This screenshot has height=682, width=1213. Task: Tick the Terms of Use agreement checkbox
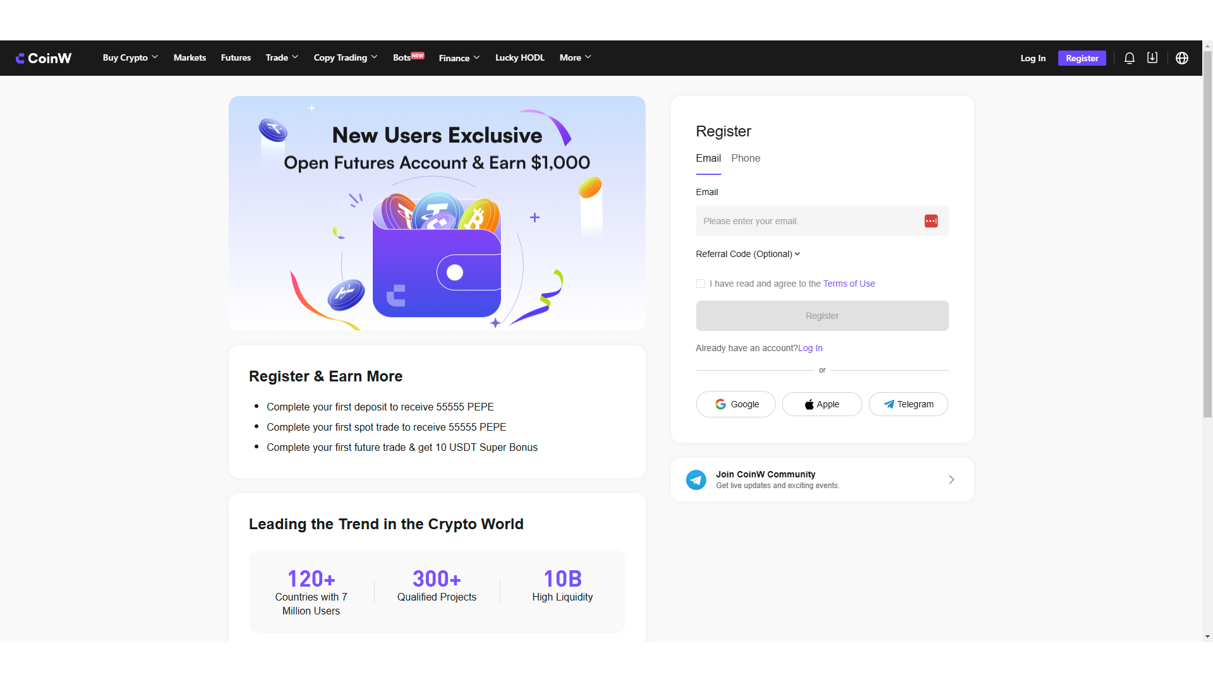(701, 284)
